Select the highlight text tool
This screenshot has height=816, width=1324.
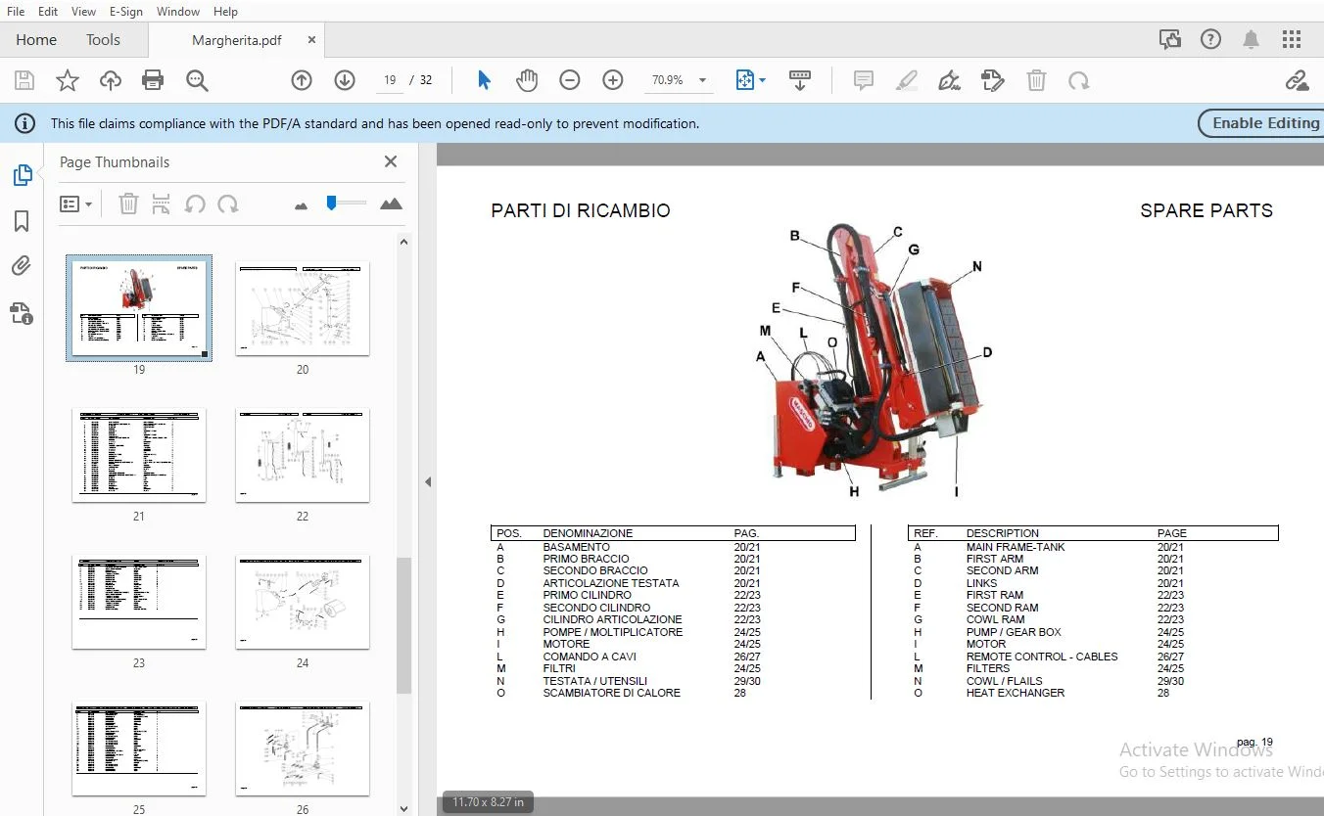(x=906, y=80)
